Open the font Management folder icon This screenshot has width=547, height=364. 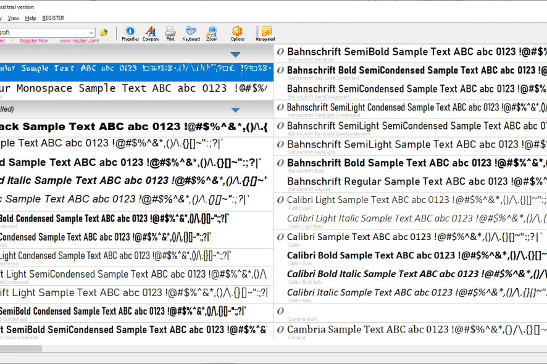pos(265,34)
